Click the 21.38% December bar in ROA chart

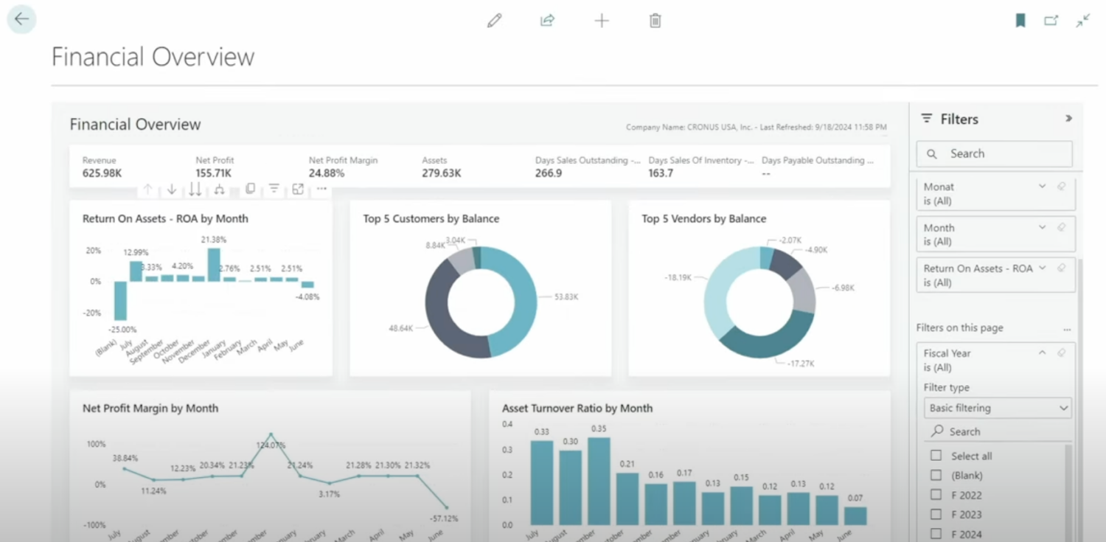coord(214,265)
